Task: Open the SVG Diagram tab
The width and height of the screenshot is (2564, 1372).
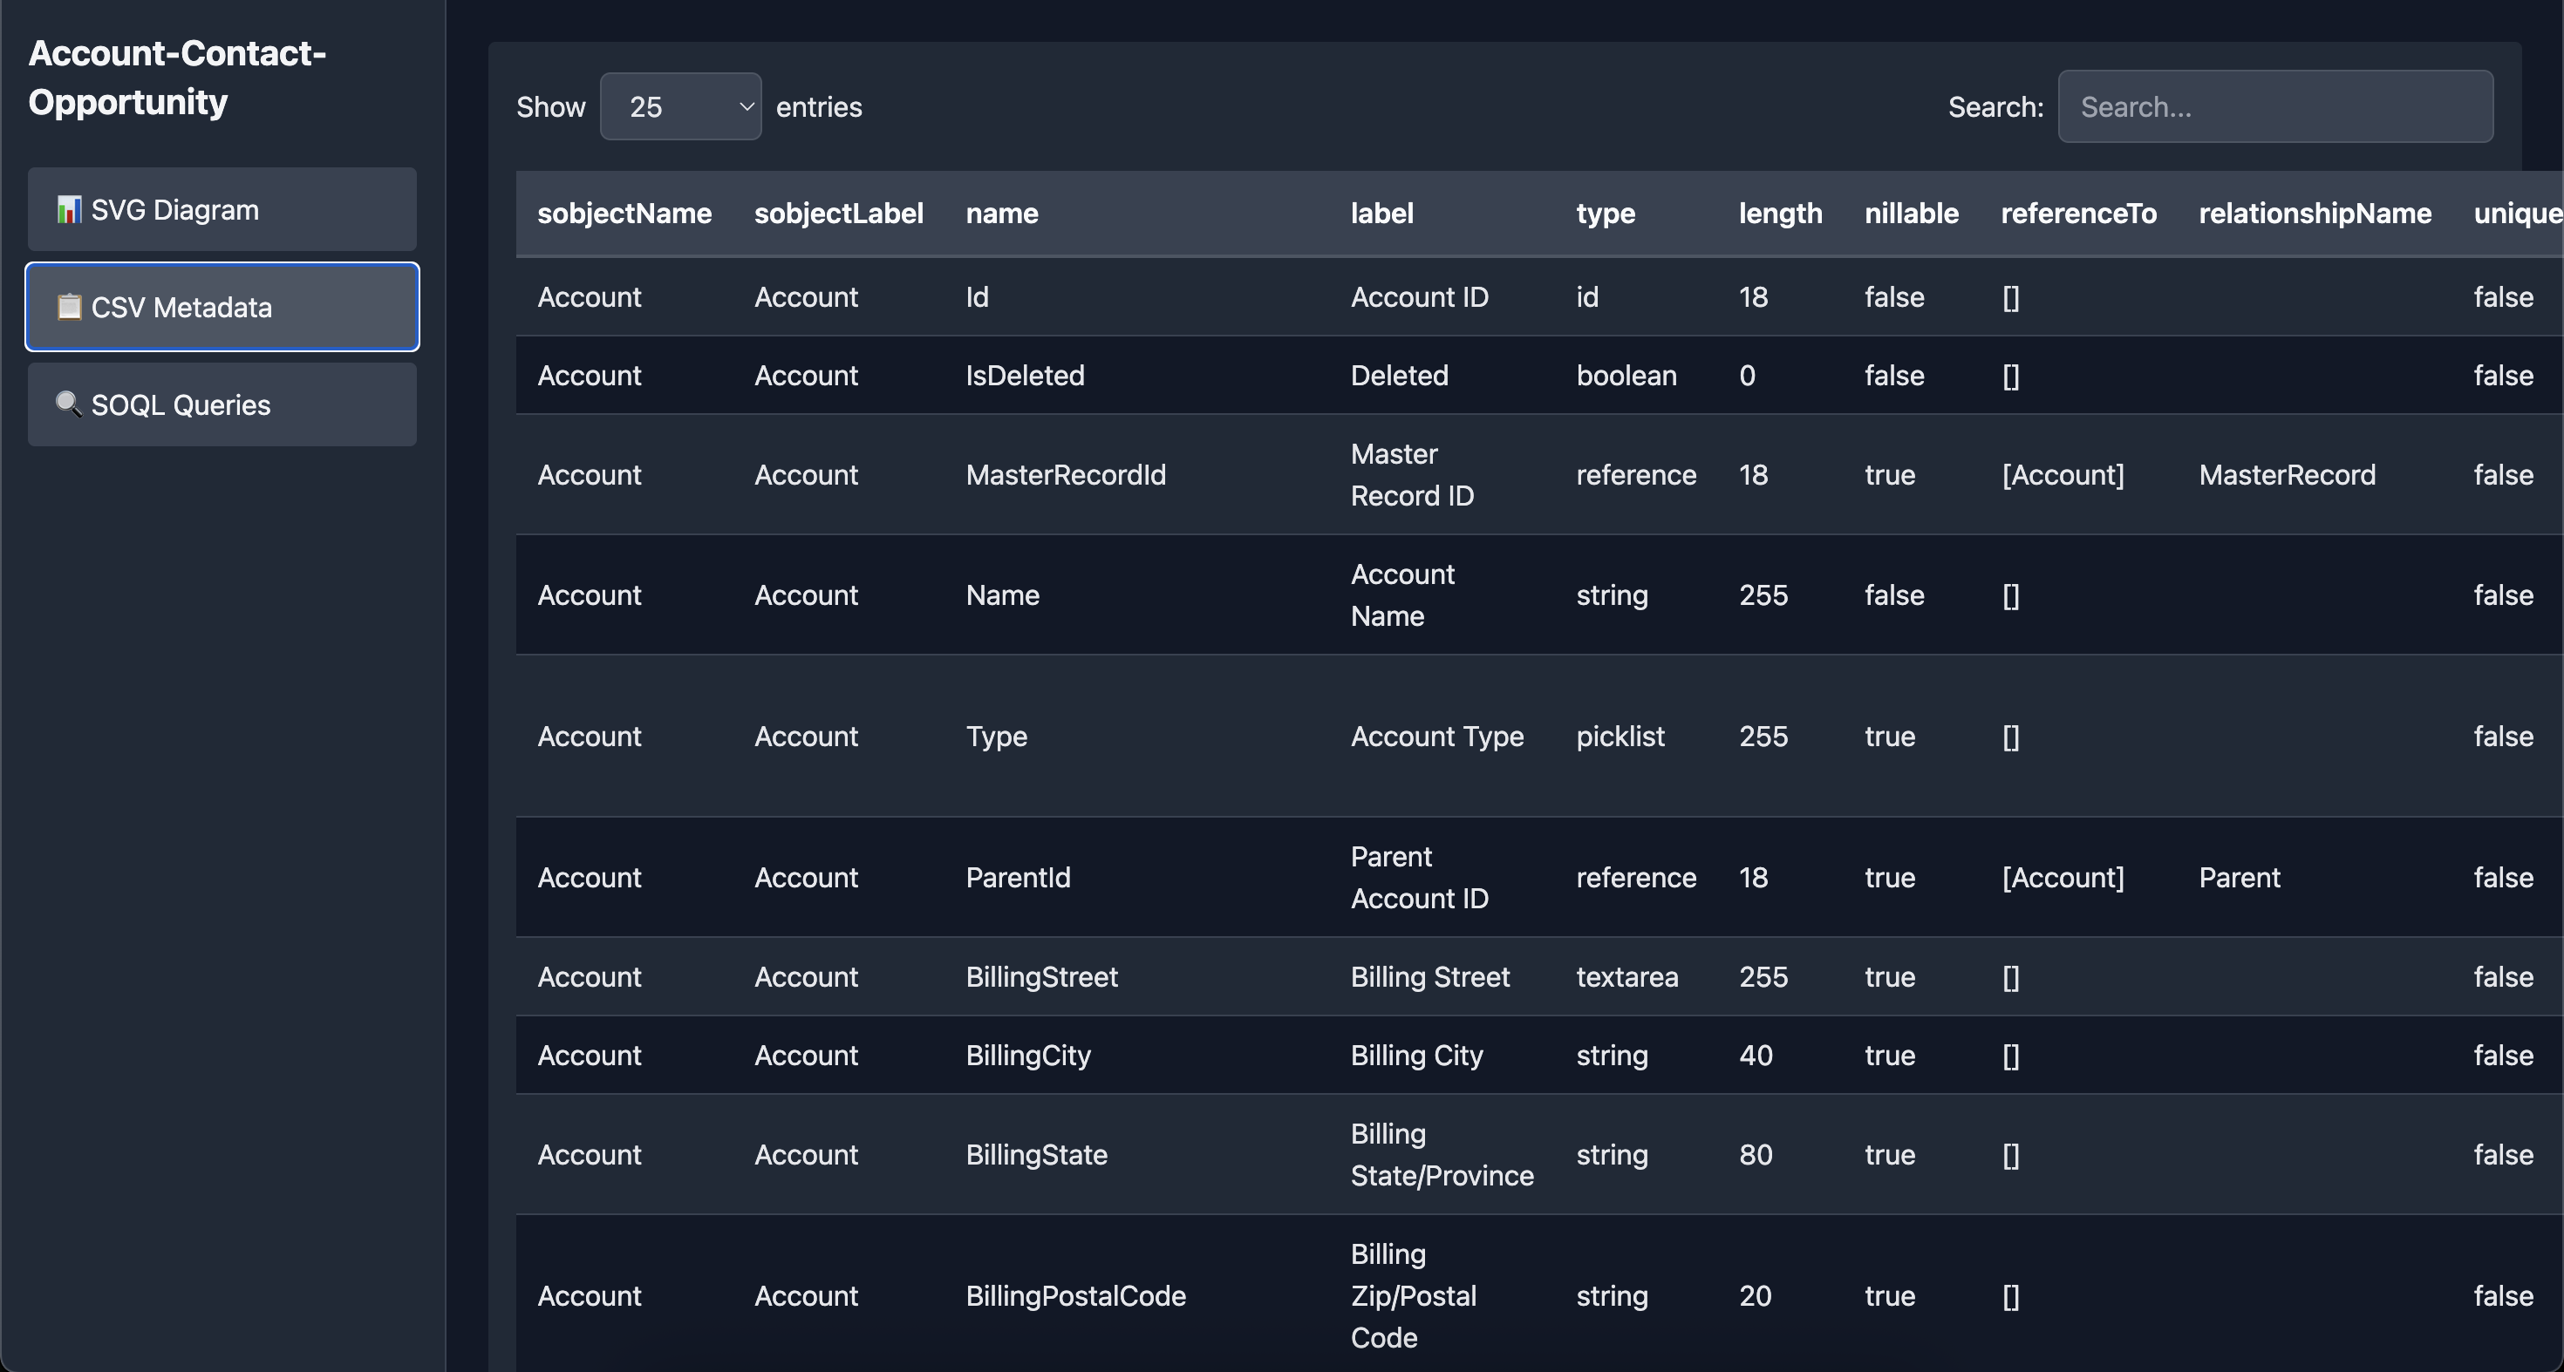Action: [222, 210]
